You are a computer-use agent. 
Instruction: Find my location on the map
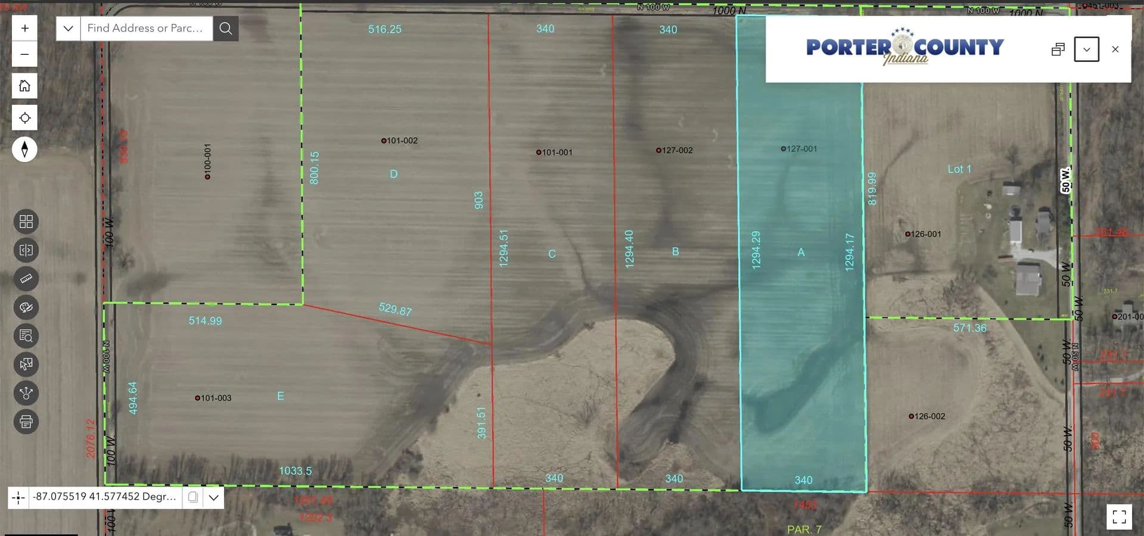(x=24, y=117)
